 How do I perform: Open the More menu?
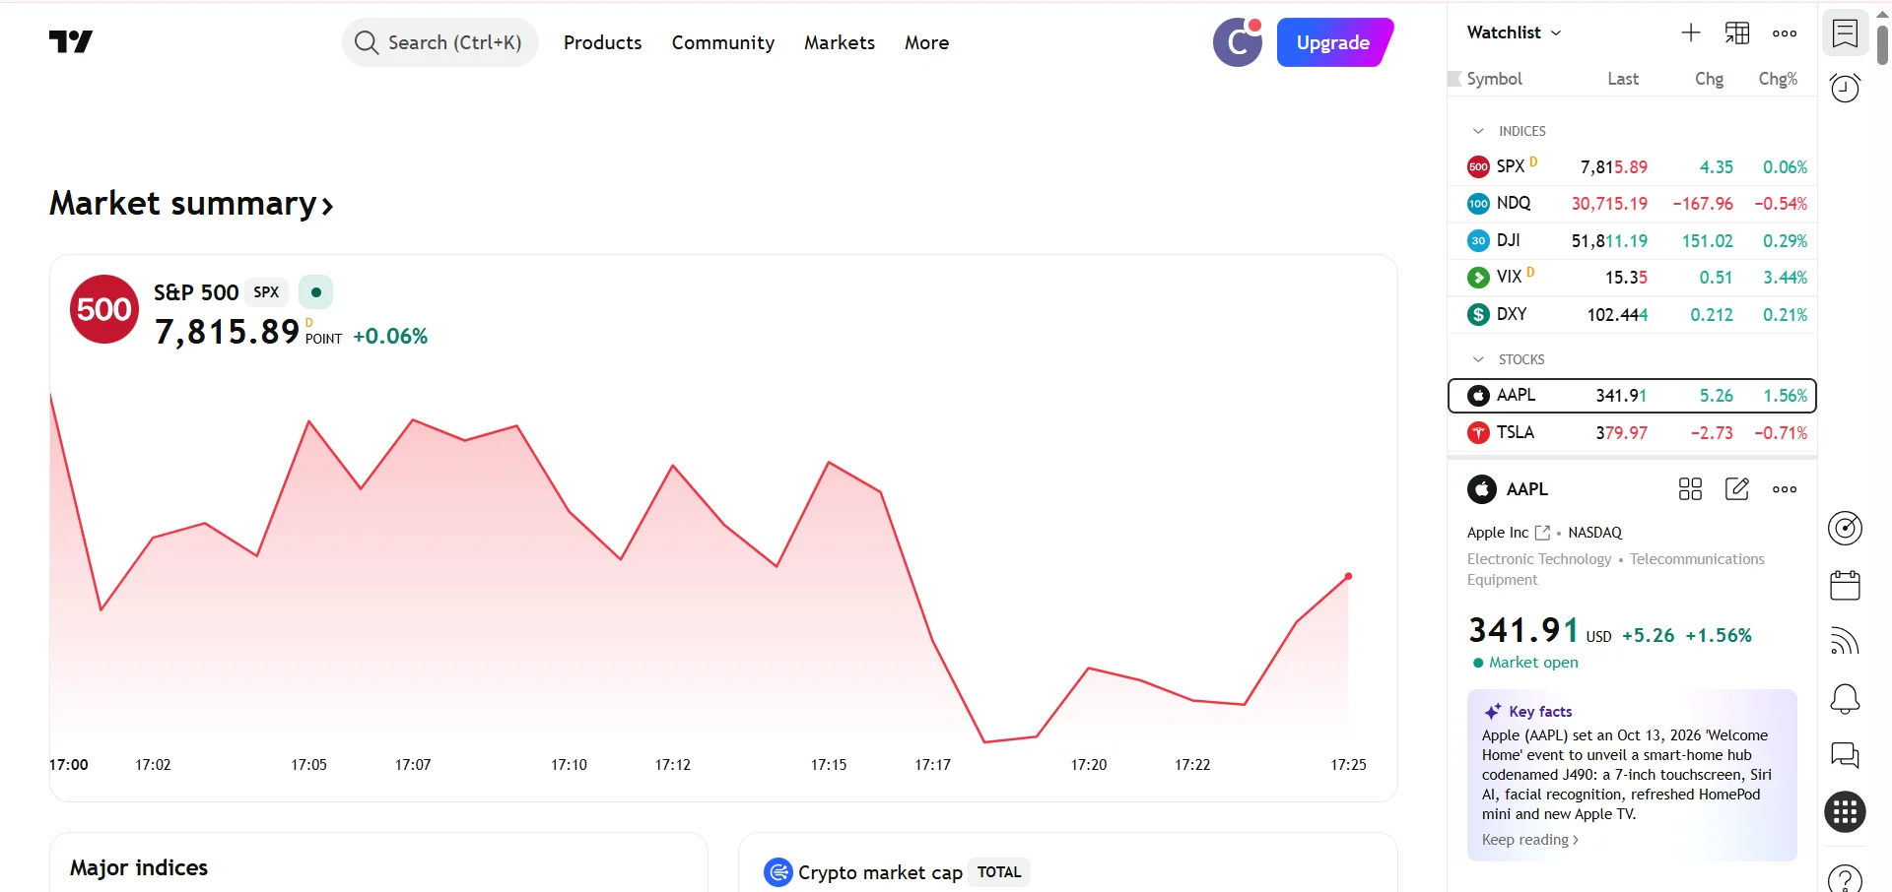click(927, 42)
